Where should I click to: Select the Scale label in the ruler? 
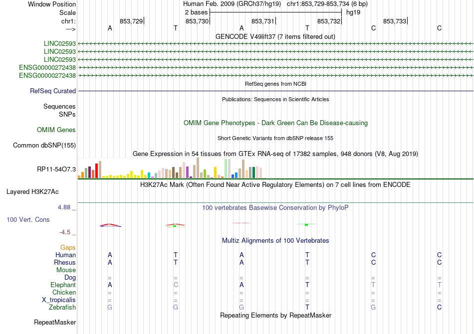click(x=67, y=12)
